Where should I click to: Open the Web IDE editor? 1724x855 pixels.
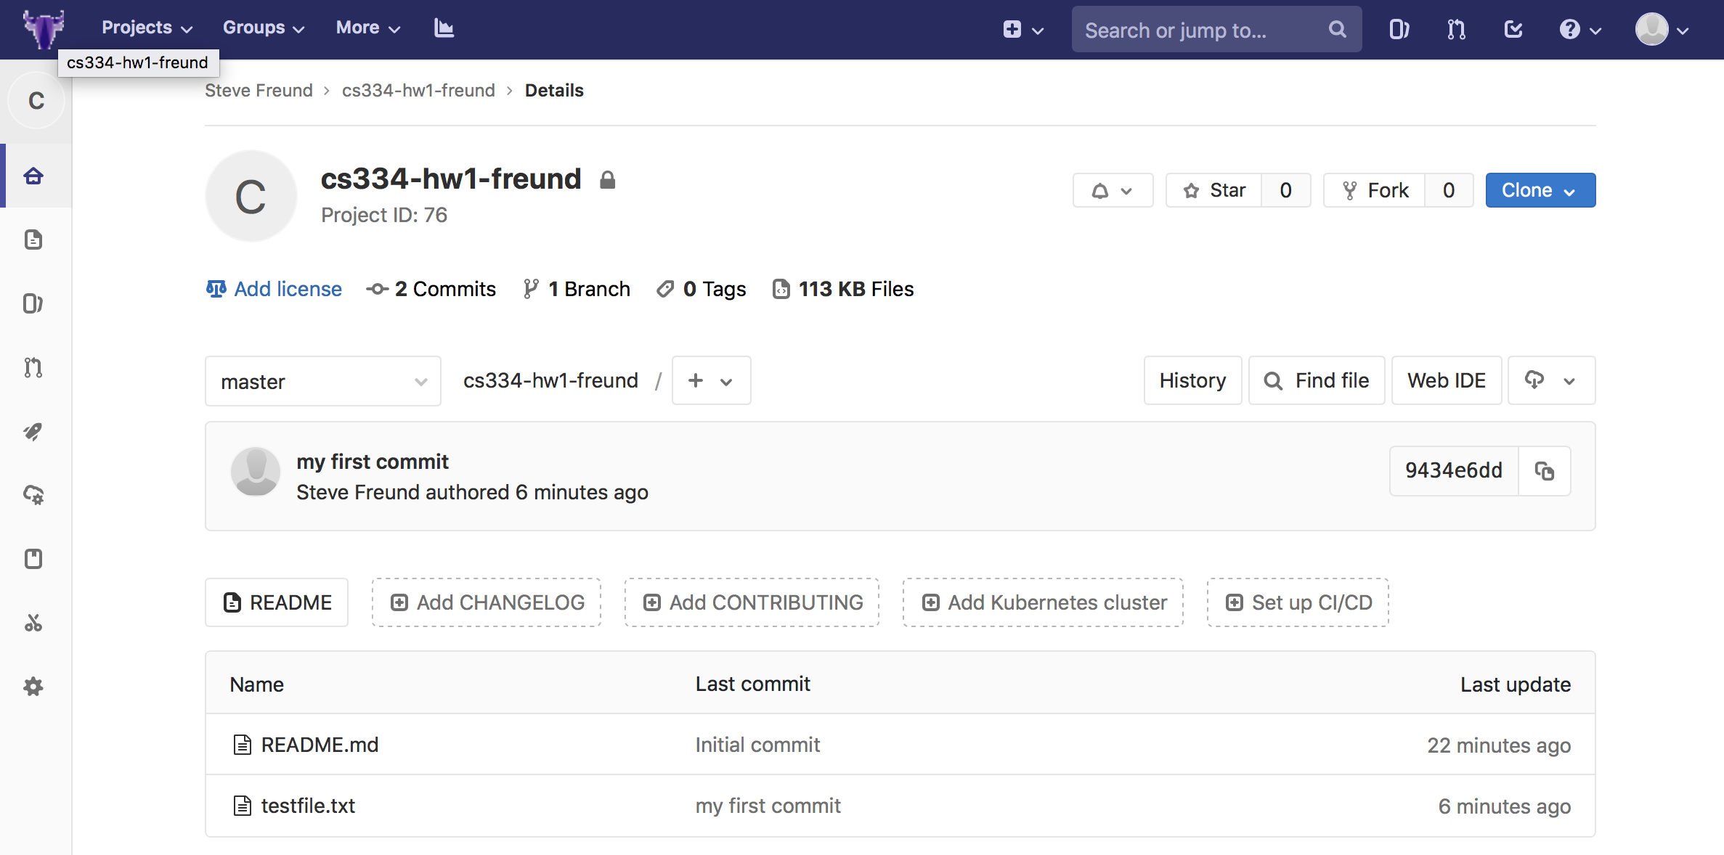pyautogui.click(x=1447, y=380)
